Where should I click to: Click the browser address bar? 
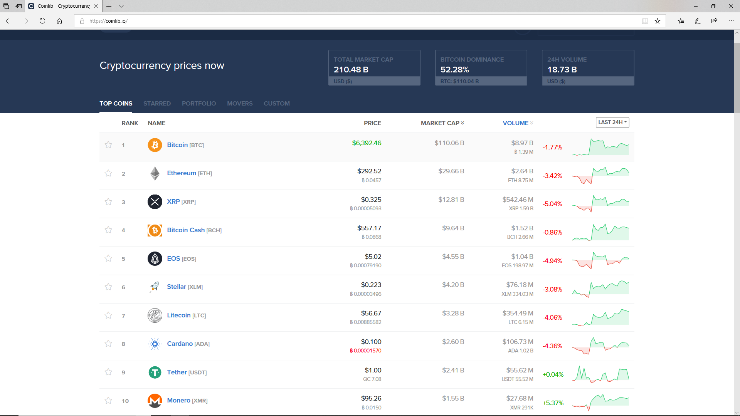tap(347, 21)
